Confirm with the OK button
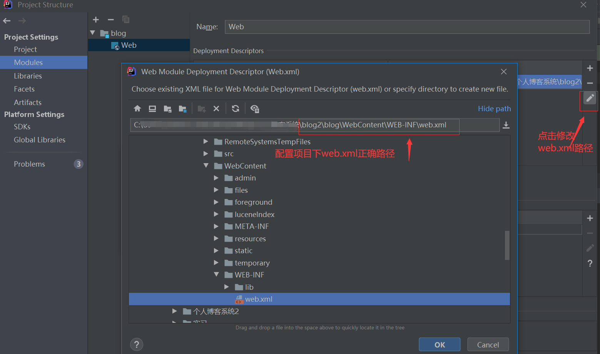Screen dimensions: 600x354 (440, 344)
